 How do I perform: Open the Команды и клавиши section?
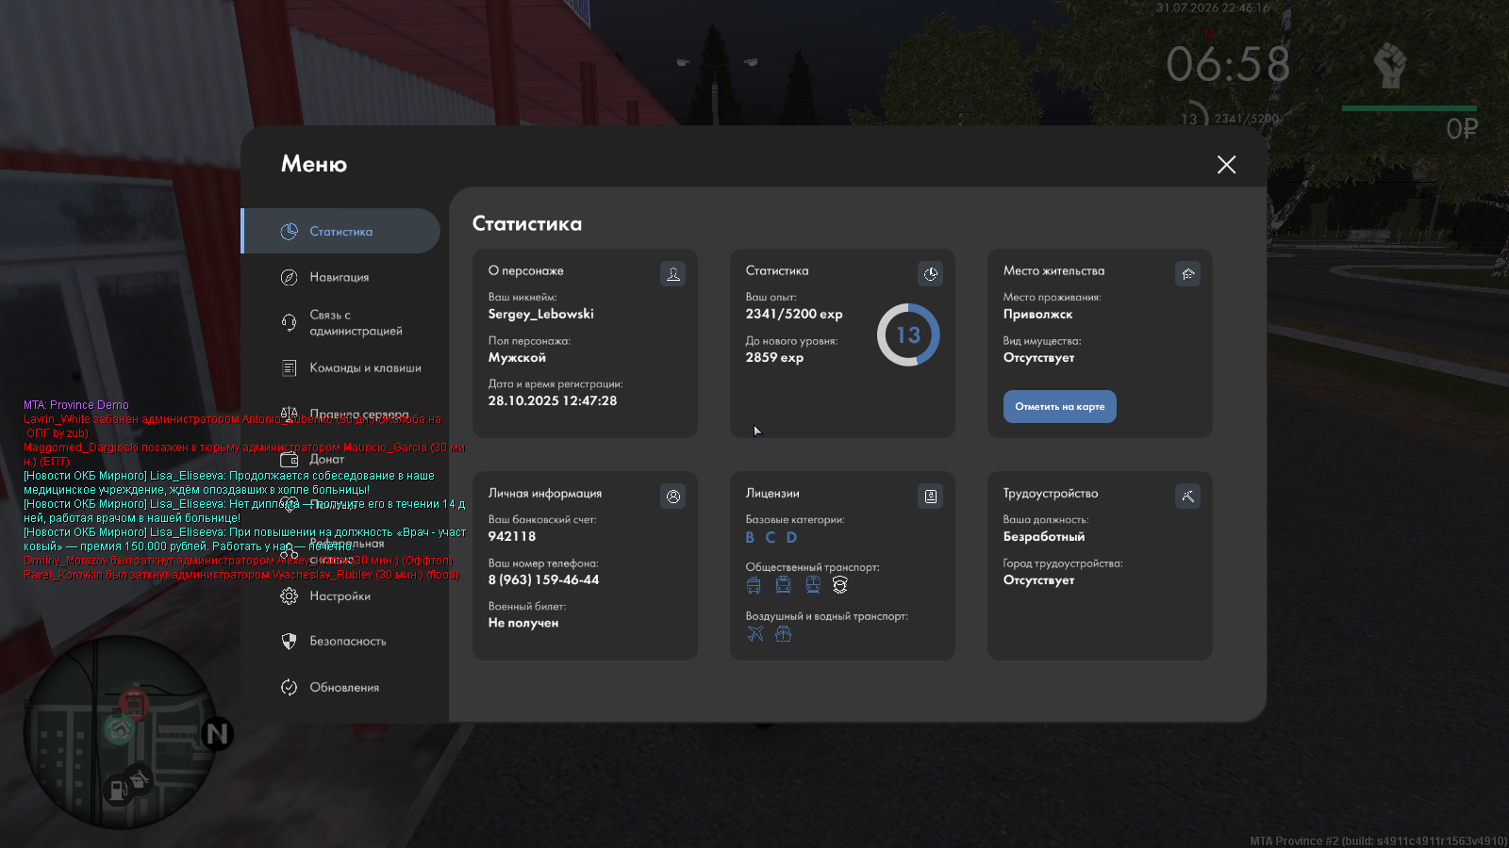click(340, 367)
